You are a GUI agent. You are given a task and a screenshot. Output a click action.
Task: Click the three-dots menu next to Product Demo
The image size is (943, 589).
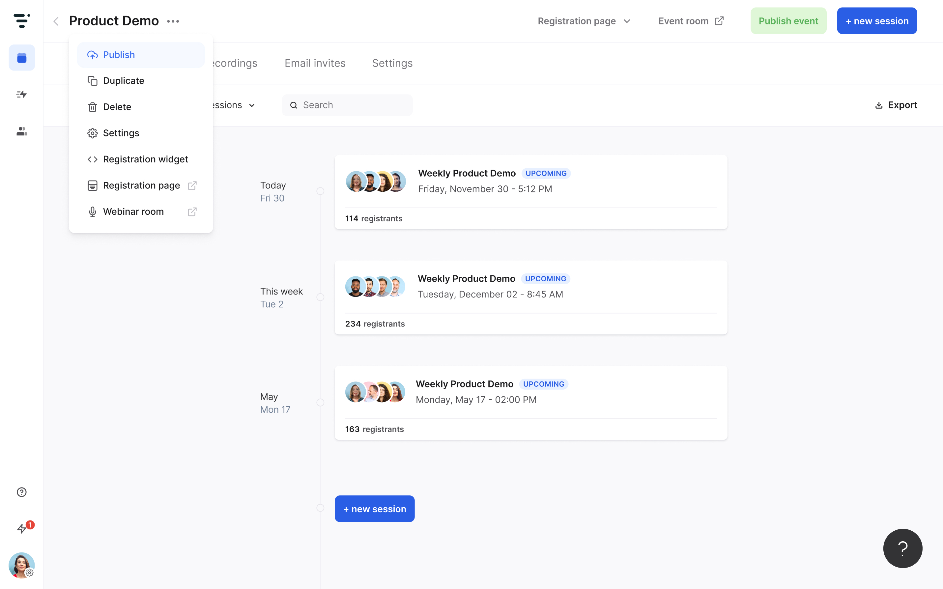173,21
